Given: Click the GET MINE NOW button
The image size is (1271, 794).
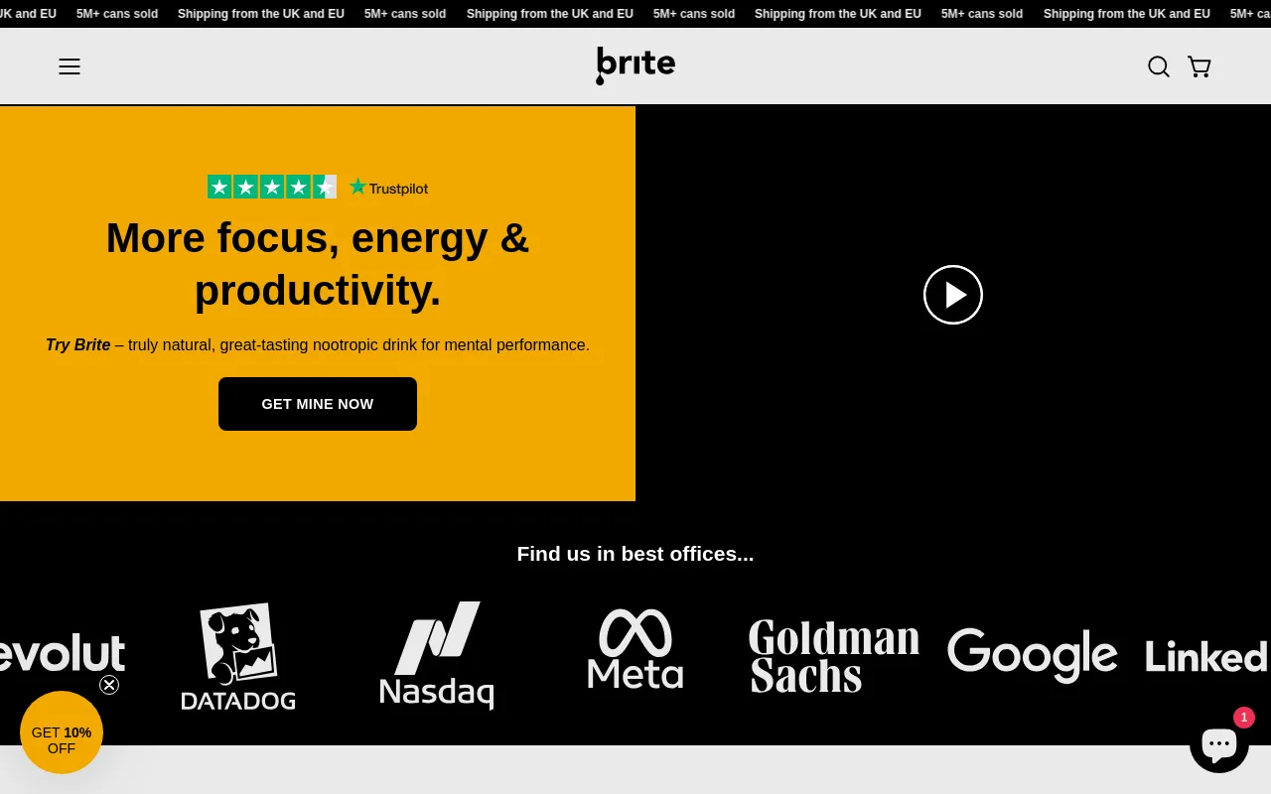Looking at the screenshot, I should pos(318,404).
